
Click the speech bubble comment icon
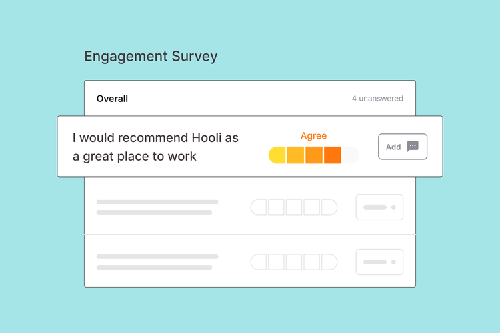(413, 147)
